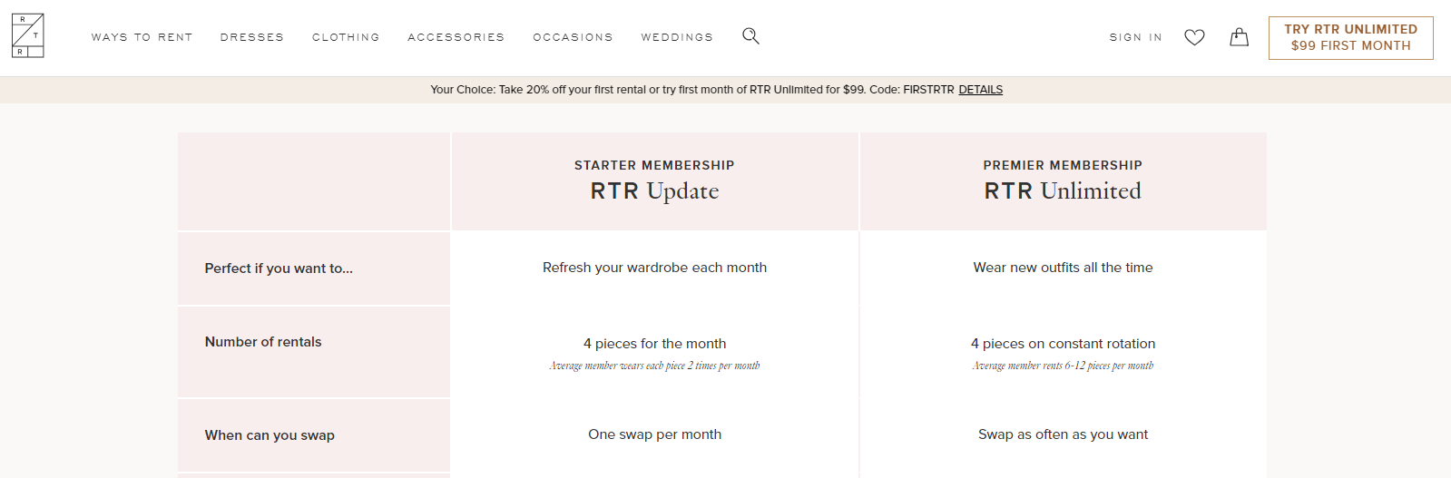1451x478 pixels.
Task: Click the When can you swap label
Action: (270, 435)
